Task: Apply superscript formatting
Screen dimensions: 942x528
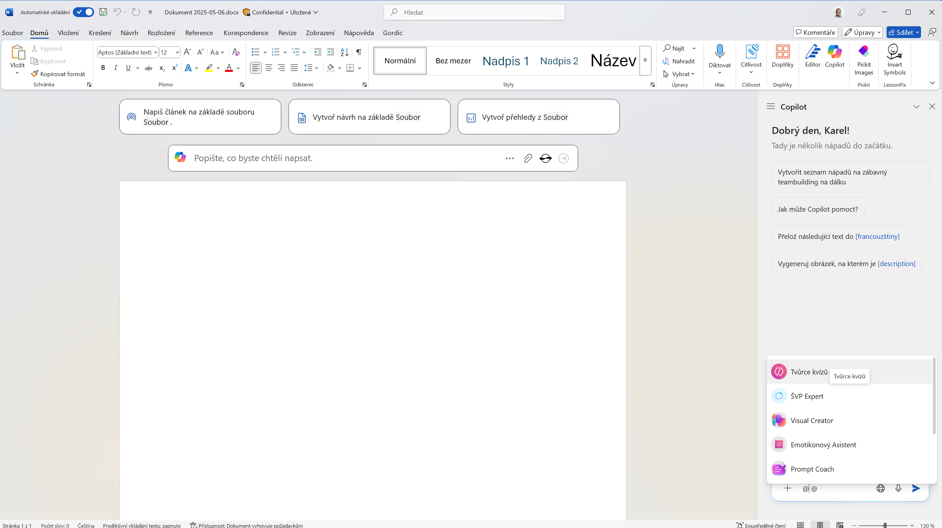Action: pyautogui.click(x=174, y=68)
